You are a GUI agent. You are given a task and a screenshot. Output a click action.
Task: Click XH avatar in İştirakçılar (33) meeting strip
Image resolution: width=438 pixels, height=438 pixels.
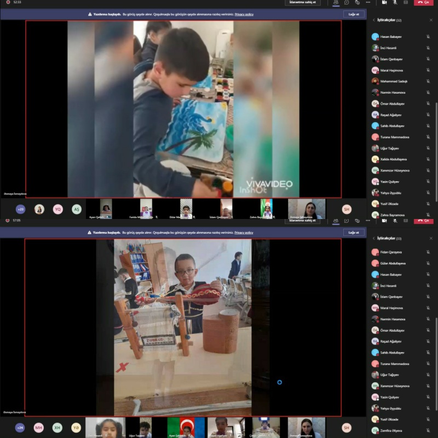[57, 428]
